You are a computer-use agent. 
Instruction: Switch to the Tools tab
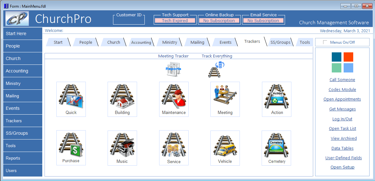click(x=305, y=42)
